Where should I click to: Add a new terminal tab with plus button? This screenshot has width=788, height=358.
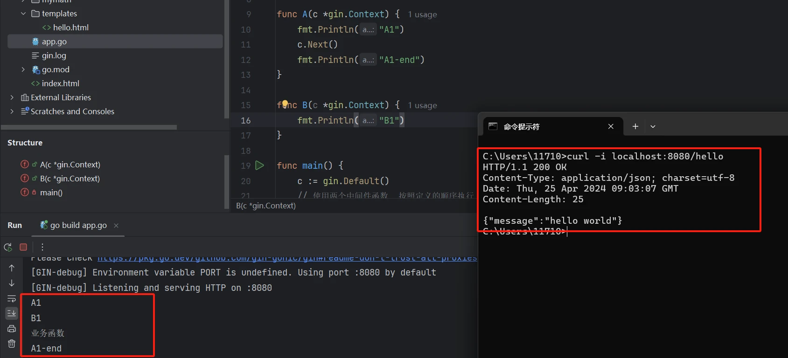(x=635, y=126)
